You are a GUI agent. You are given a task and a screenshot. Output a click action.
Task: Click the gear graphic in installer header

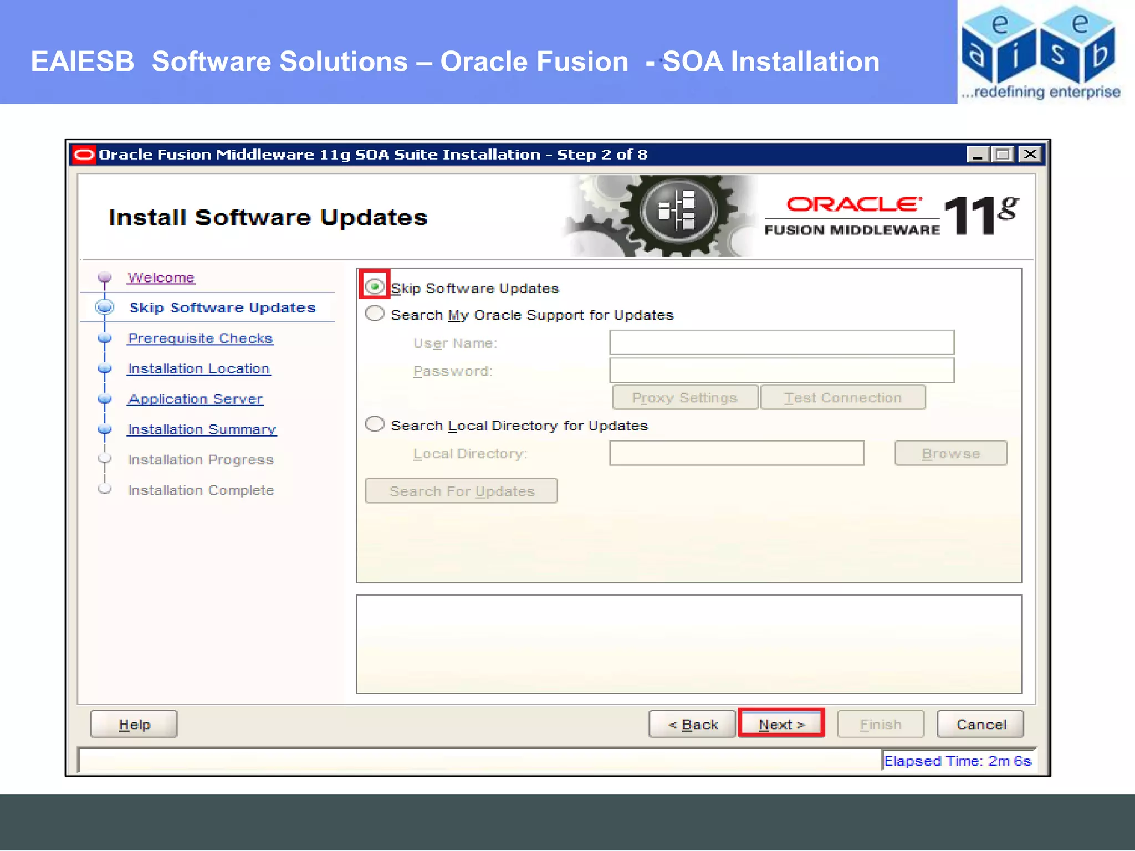tap(660, 216)
